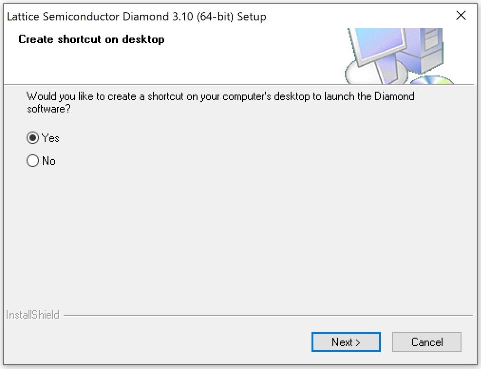Select the Yes radio button
481x369 pixels.
[32, 138]
